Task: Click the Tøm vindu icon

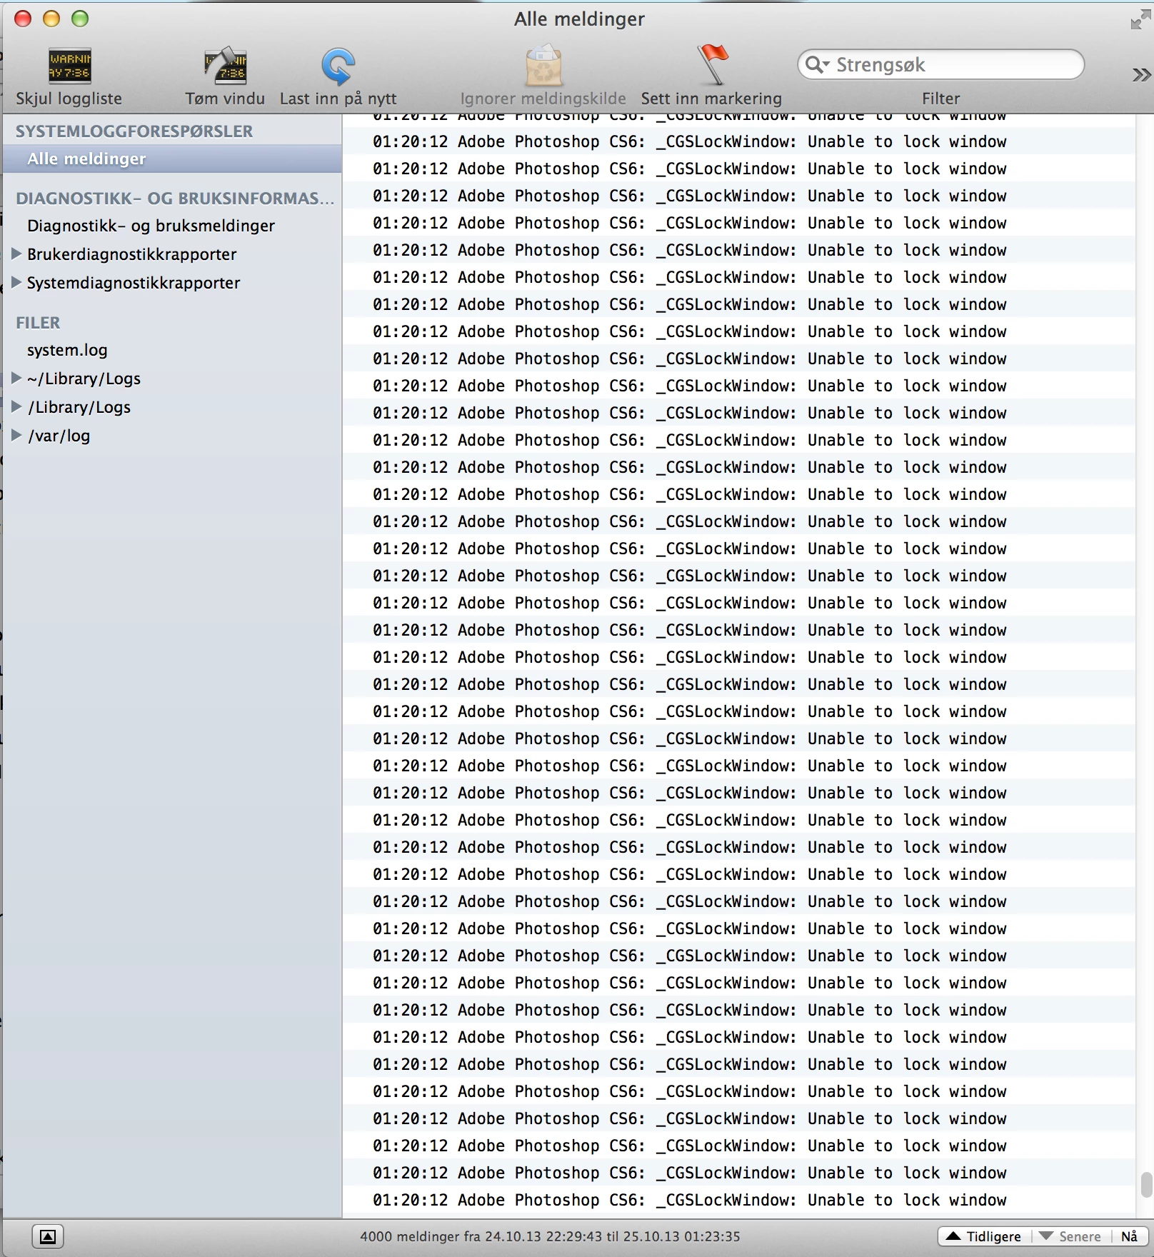Action: (225, 66)
